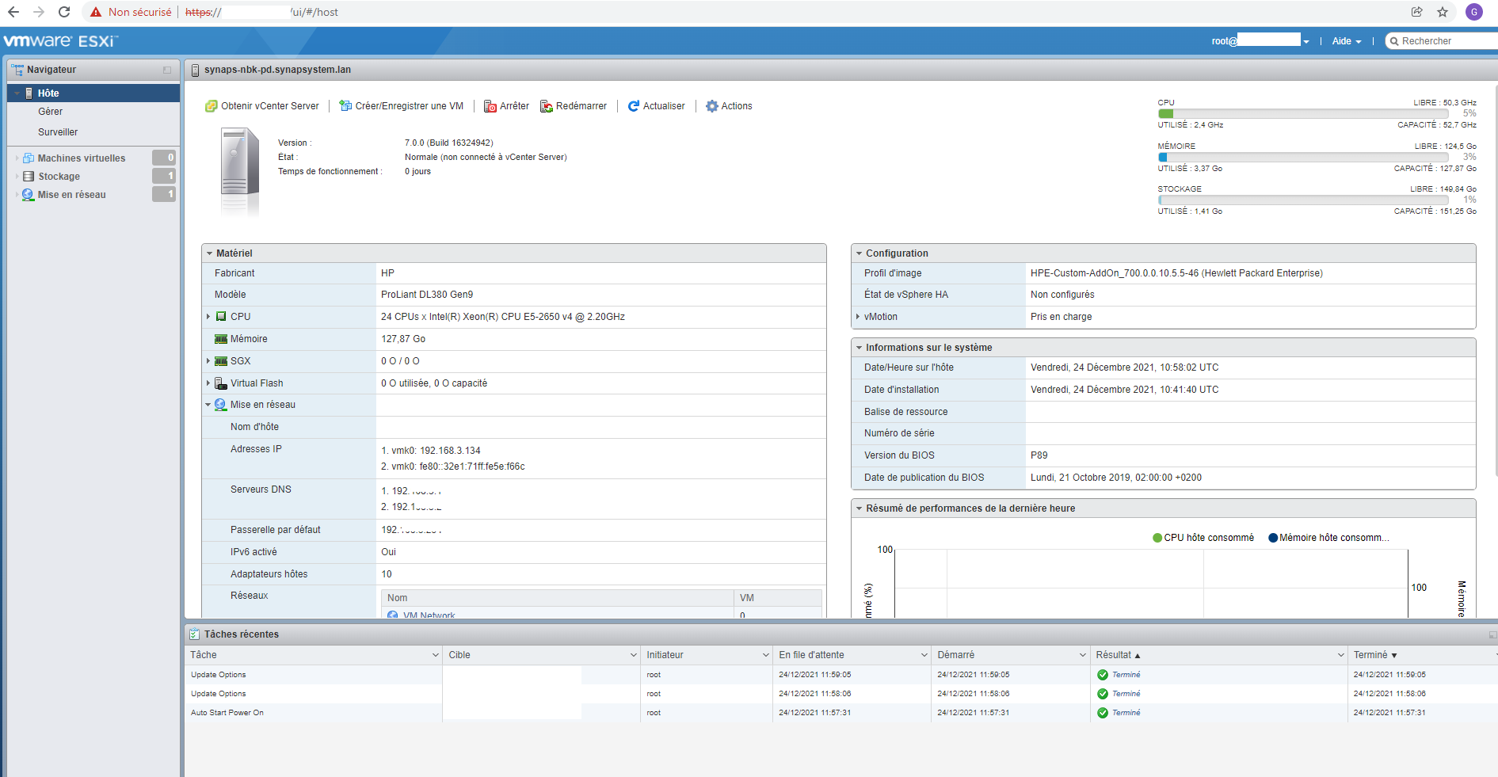Collapse Informations sur le système panel

[859, 348]
